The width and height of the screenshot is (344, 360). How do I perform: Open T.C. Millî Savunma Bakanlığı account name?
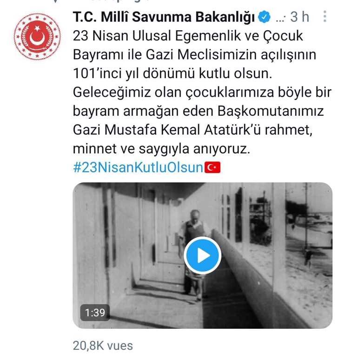[x=164, y=17]
